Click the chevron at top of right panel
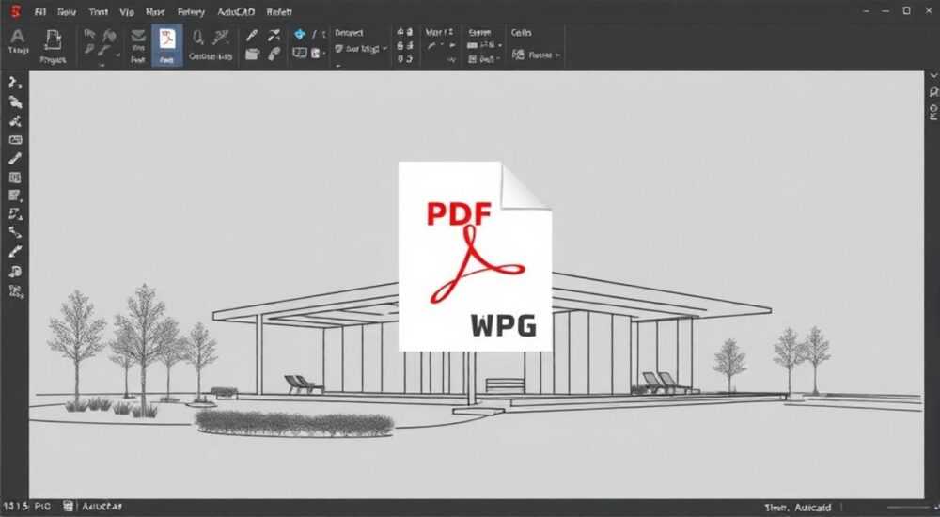940x517 pixels. [x=933, y=76]
